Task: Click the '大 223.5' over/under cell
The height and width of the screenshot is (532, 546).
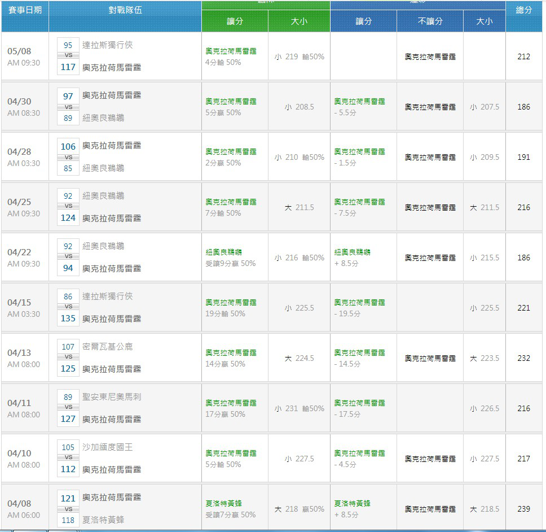Action: tap(485, 358)
